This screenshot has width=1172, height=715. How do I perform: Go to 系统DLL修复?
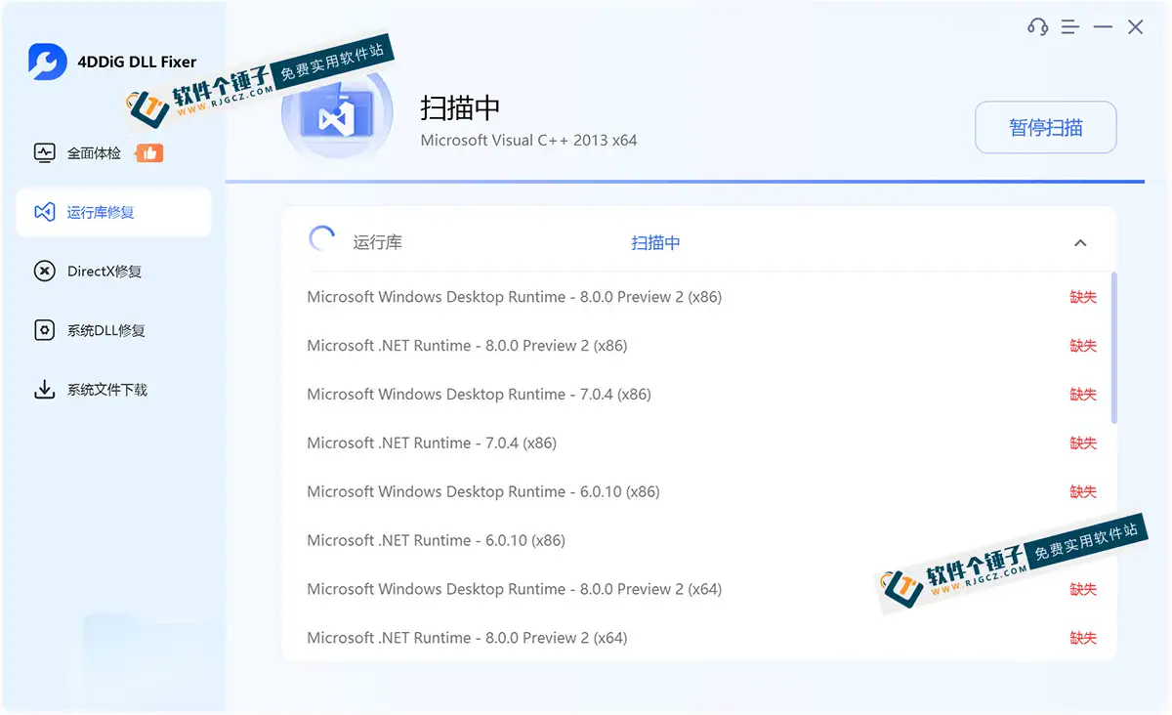113,330
